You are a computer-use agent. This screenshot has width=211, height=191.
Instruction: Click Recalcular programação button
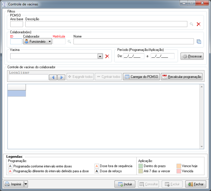181,77
